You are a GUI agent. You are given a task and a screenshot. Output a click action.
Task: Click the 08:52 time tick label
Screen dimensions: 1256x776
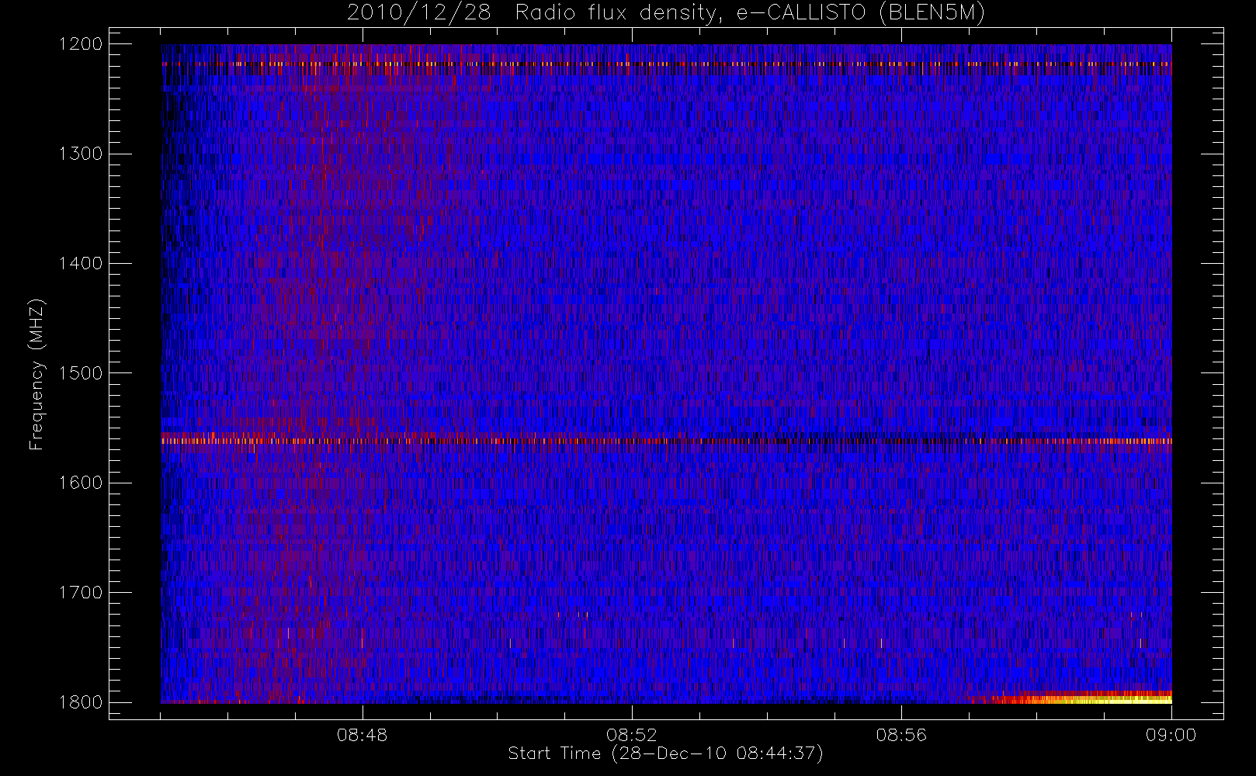[632, 735]
